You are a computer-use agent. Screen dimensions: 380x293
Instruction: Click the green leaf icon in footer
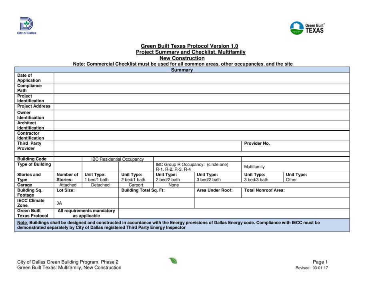click(173, 261)
